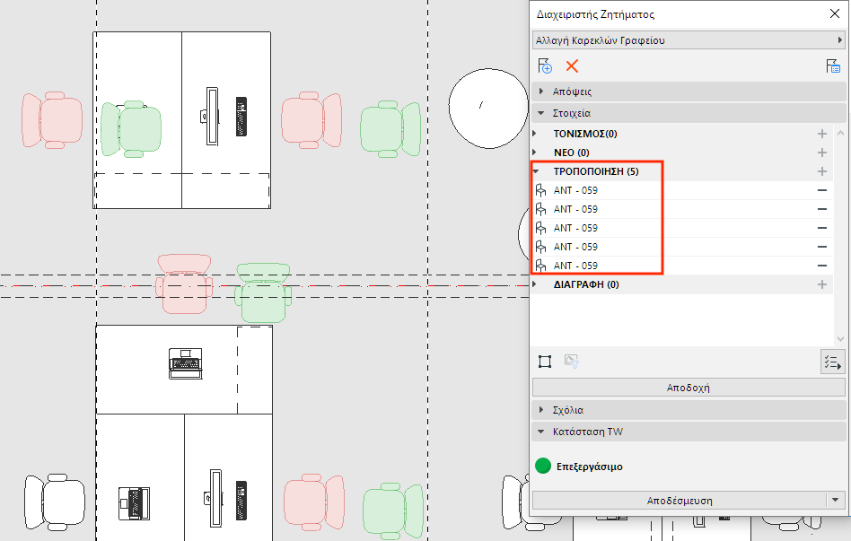This screenshot has height=541, width=851.
Task: Expand the ΤΟΝΙΣΜΟΣ(0) group
Action: [535, 134]
